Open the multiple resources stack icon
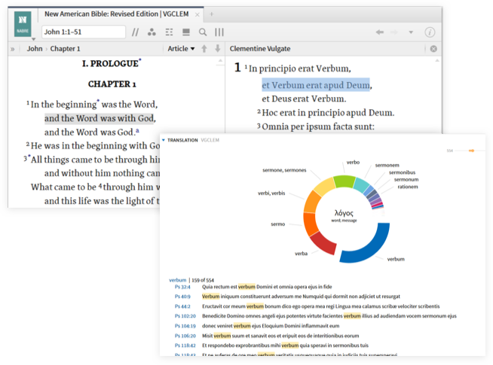The image size is (493, 365). pyautogui.click(x=186, y=32)
